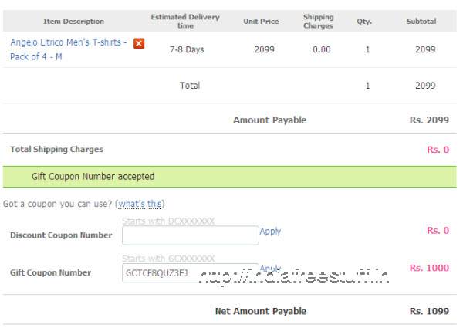The height and width of the screenshot is (328, 463).
Task: Select the Net Amount Payable label
Action: (x=261, y=311)
